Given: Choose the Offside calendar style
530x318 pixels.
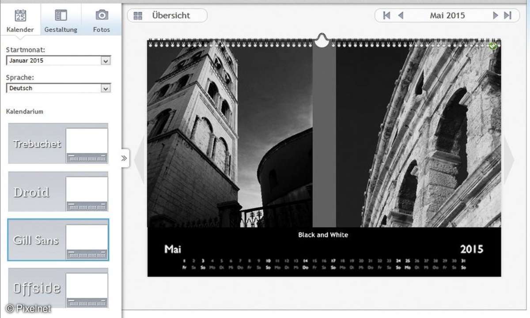Looking at the screenshot, I should coord(58,288).
